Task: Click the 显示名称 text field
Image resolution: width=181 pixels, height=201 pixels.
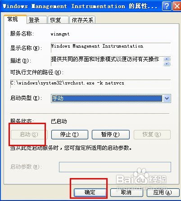Action: pyautogui.click(x=111, y=48)
